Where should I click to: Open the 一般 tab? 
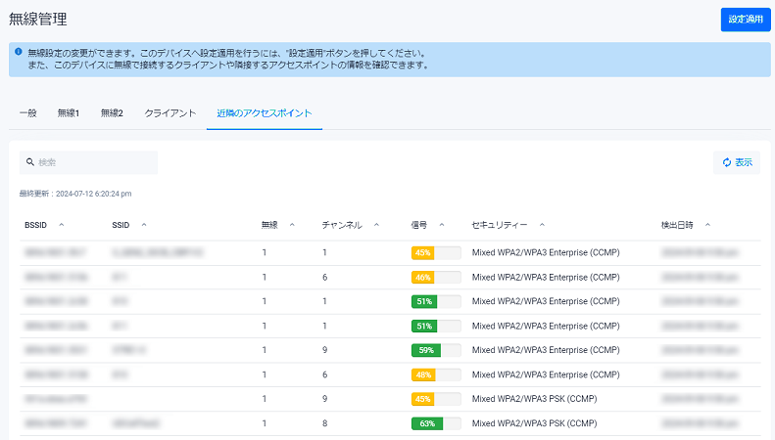click(x=27, y=113)
